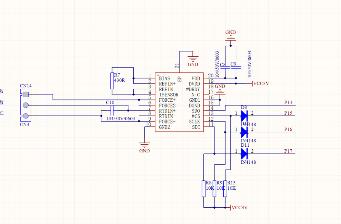Viewport: 341px width, 224px height.
Task: Click the C10 designator label
Action: tap(110, 102)
